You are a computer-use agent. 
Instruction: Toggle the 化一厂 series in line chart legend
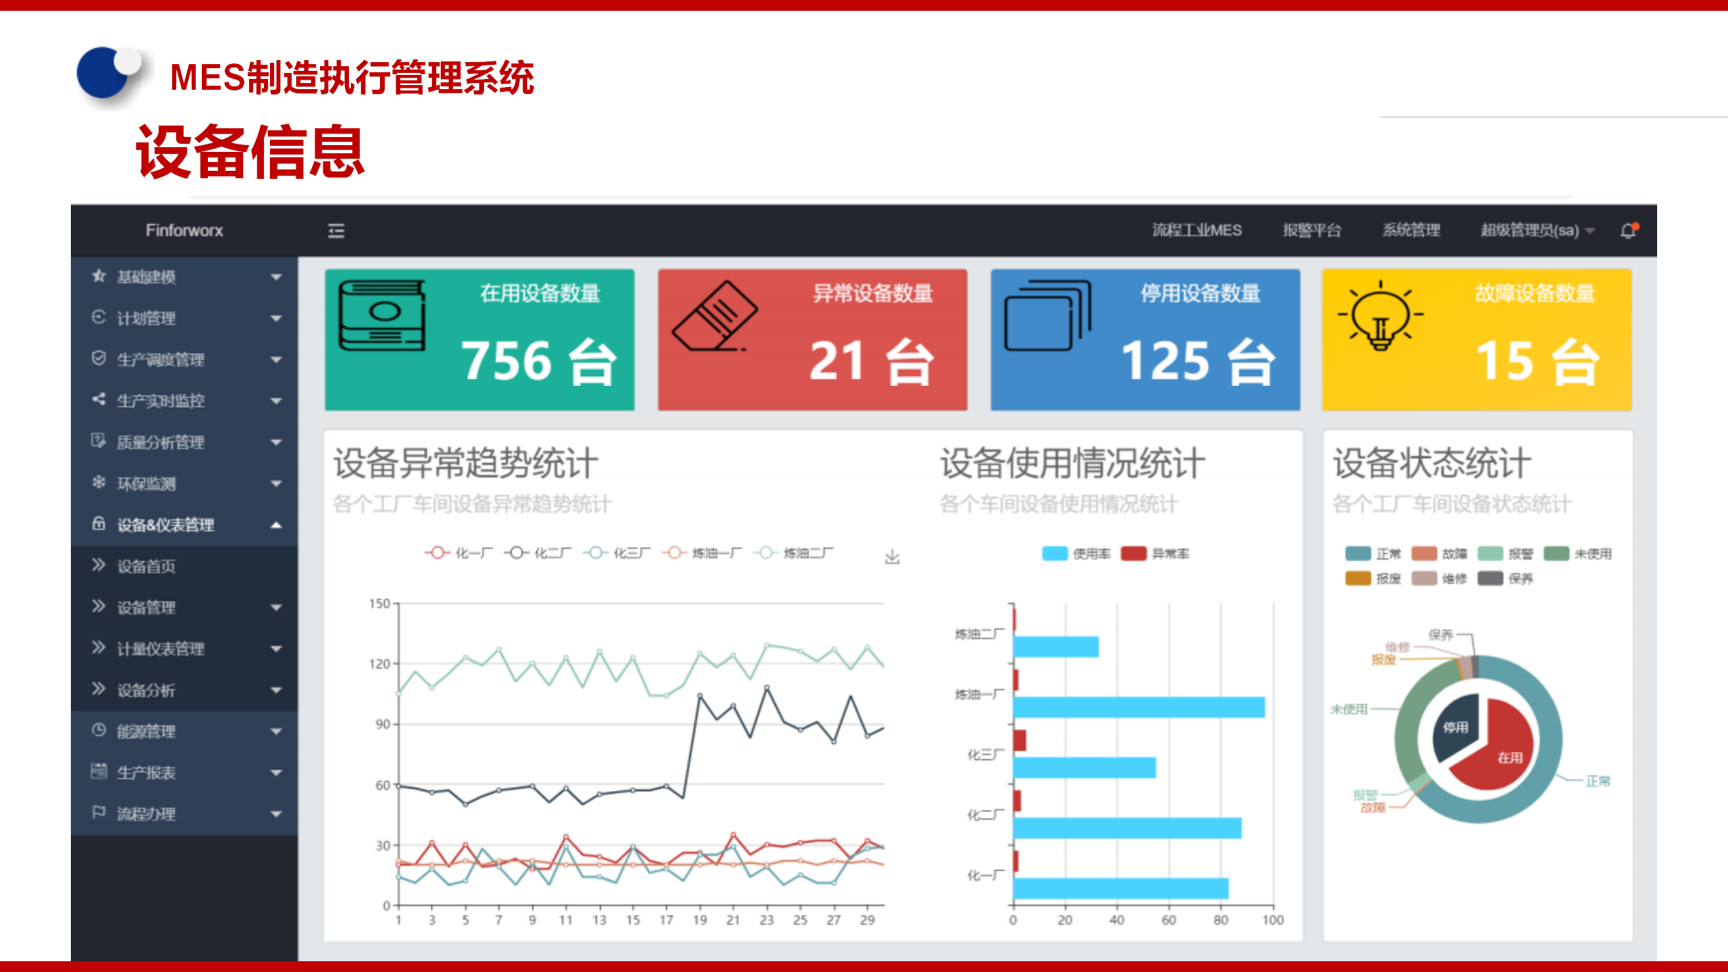tap(459, 553)
